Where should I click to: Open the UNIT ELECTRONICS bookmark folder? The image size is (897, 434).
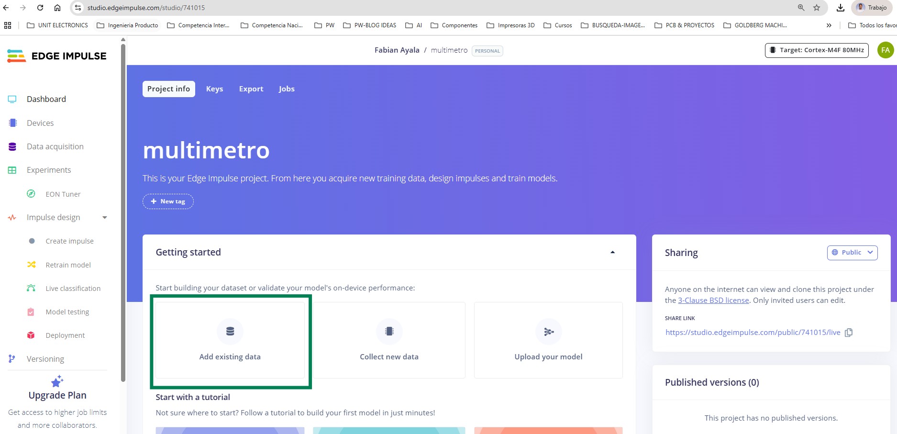(x=57, y=25)
